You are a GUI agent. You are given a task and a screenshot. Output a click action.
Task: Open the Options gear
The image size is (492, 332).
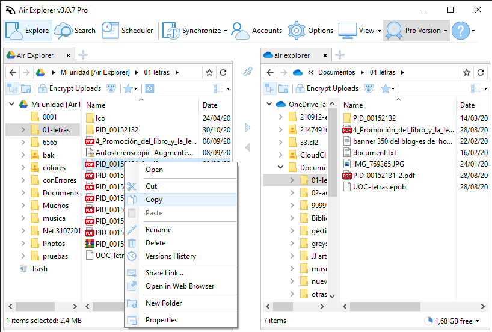coord(310,31)
